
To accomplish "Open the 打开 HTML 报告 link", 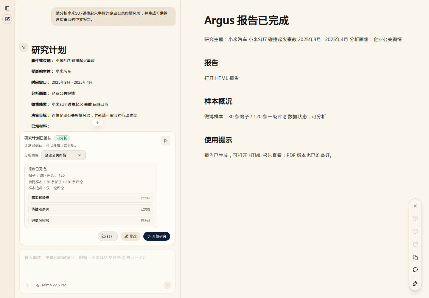I will click(x=222, y=78).
